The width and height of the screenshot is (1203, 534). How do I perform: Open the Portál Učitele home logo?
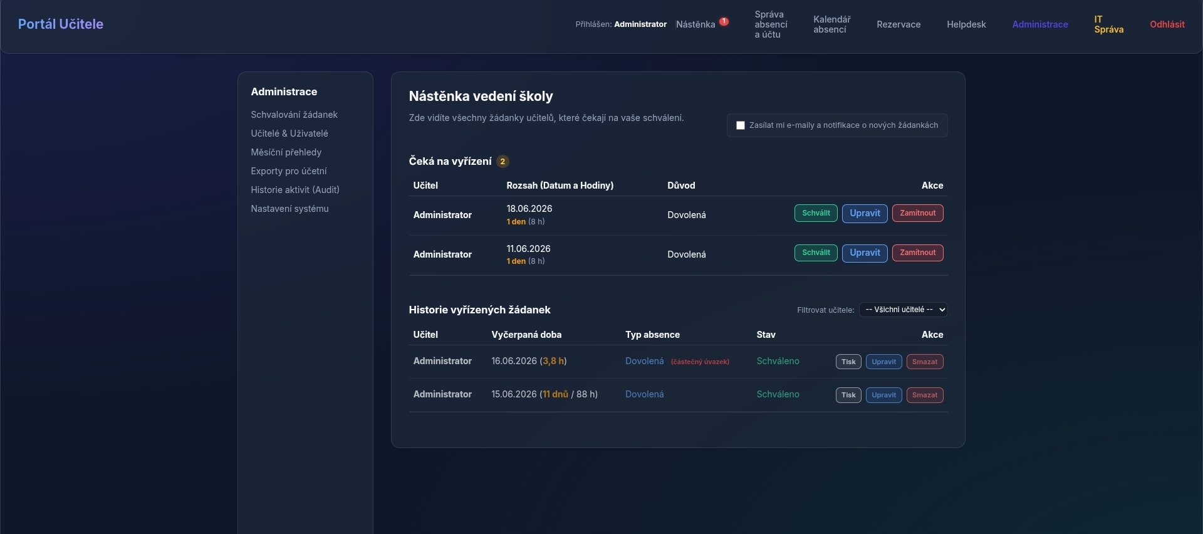click(x=61, y=24)
